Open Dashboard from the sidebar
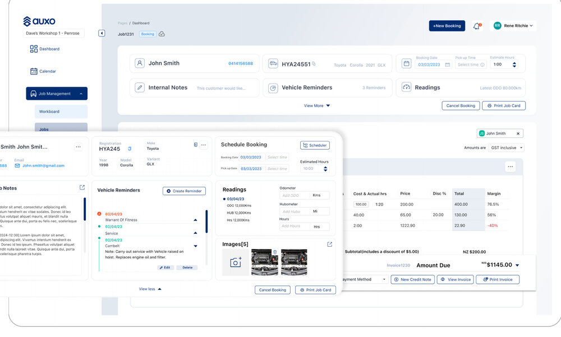This screenshot has width=561, height=337. click(45, 49)
